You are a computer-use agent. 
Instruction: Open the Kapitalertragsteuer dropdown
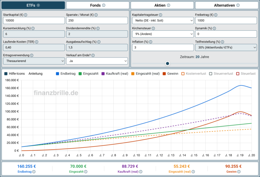(163, 21)
